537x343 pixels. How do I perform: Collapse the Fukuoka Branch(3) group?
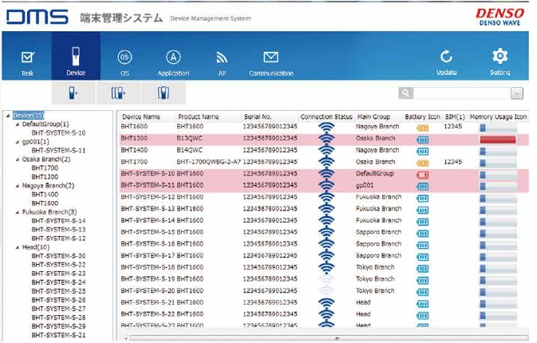coord(18,212)
